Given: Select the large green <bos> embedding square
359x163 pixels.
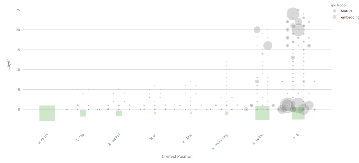Looking at the screenshot, I should coord(47,113).
